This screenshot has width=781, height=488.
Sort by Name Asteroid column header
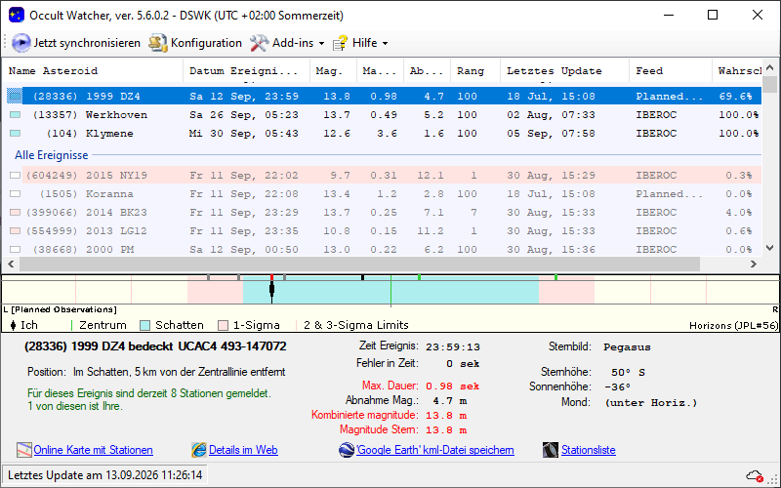pyautogui.click(x=93, y=70)
